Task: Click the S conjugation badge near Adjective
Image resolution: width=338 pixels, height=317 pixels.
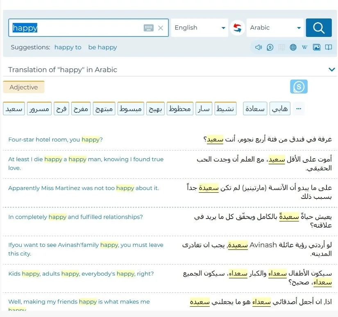Action: click(299, 87)
